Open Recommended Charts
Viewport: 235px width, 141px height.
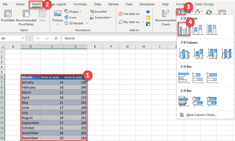tap(165, 18)
